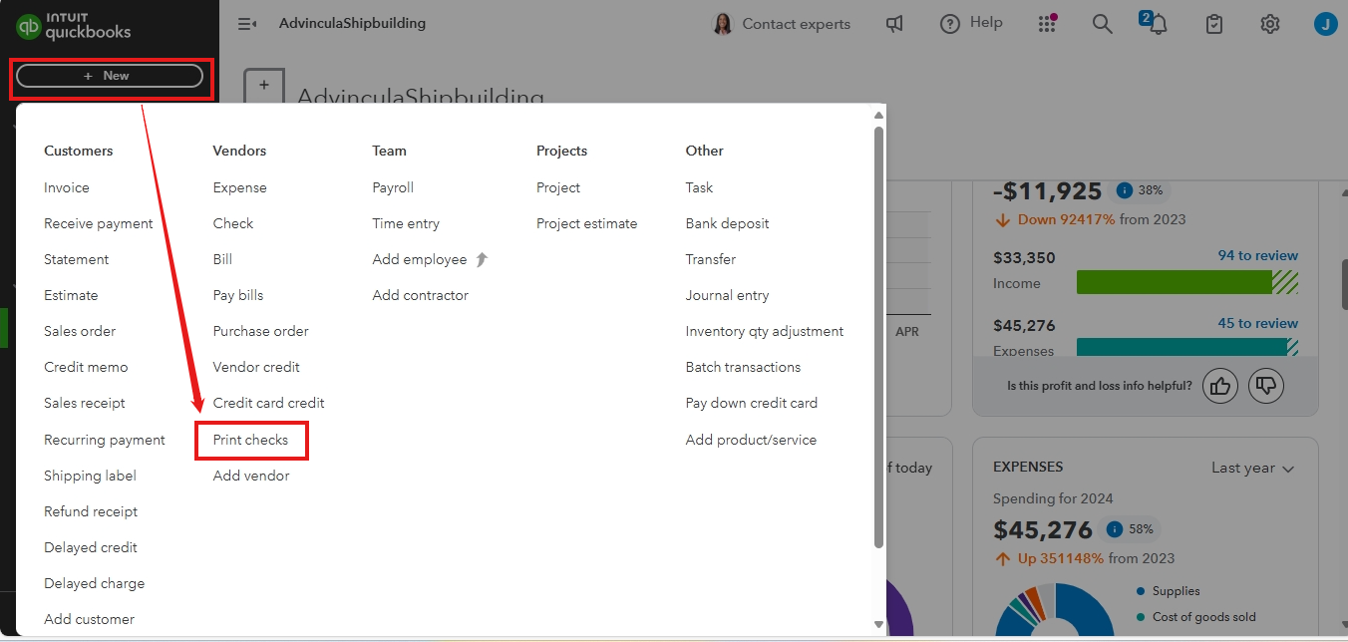
Task: Click the search magnifier icon
Action: [1102, 24]
